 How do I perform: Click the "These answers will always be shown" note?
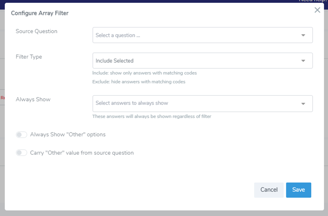point(152,116)
